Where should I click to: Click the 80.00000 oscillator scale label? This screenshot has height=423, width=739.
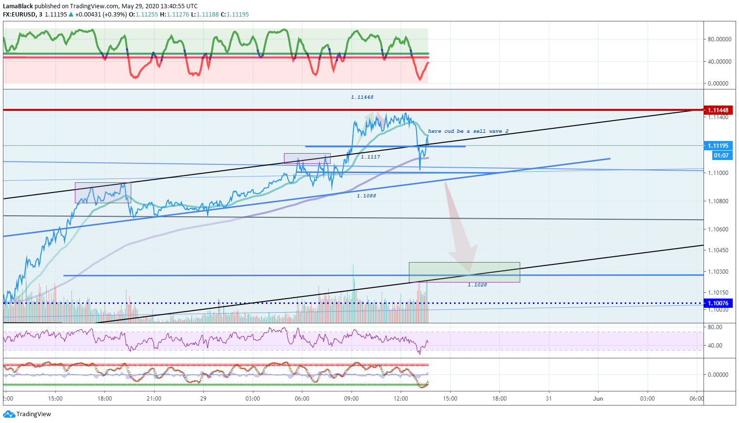tap(720, 39)
